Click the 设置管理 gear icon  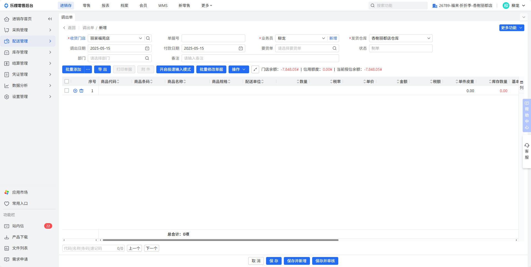(7, 97)
